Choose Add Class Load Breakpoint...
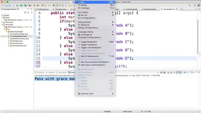This screenshot has width=201, height=113. click(95, 65)
